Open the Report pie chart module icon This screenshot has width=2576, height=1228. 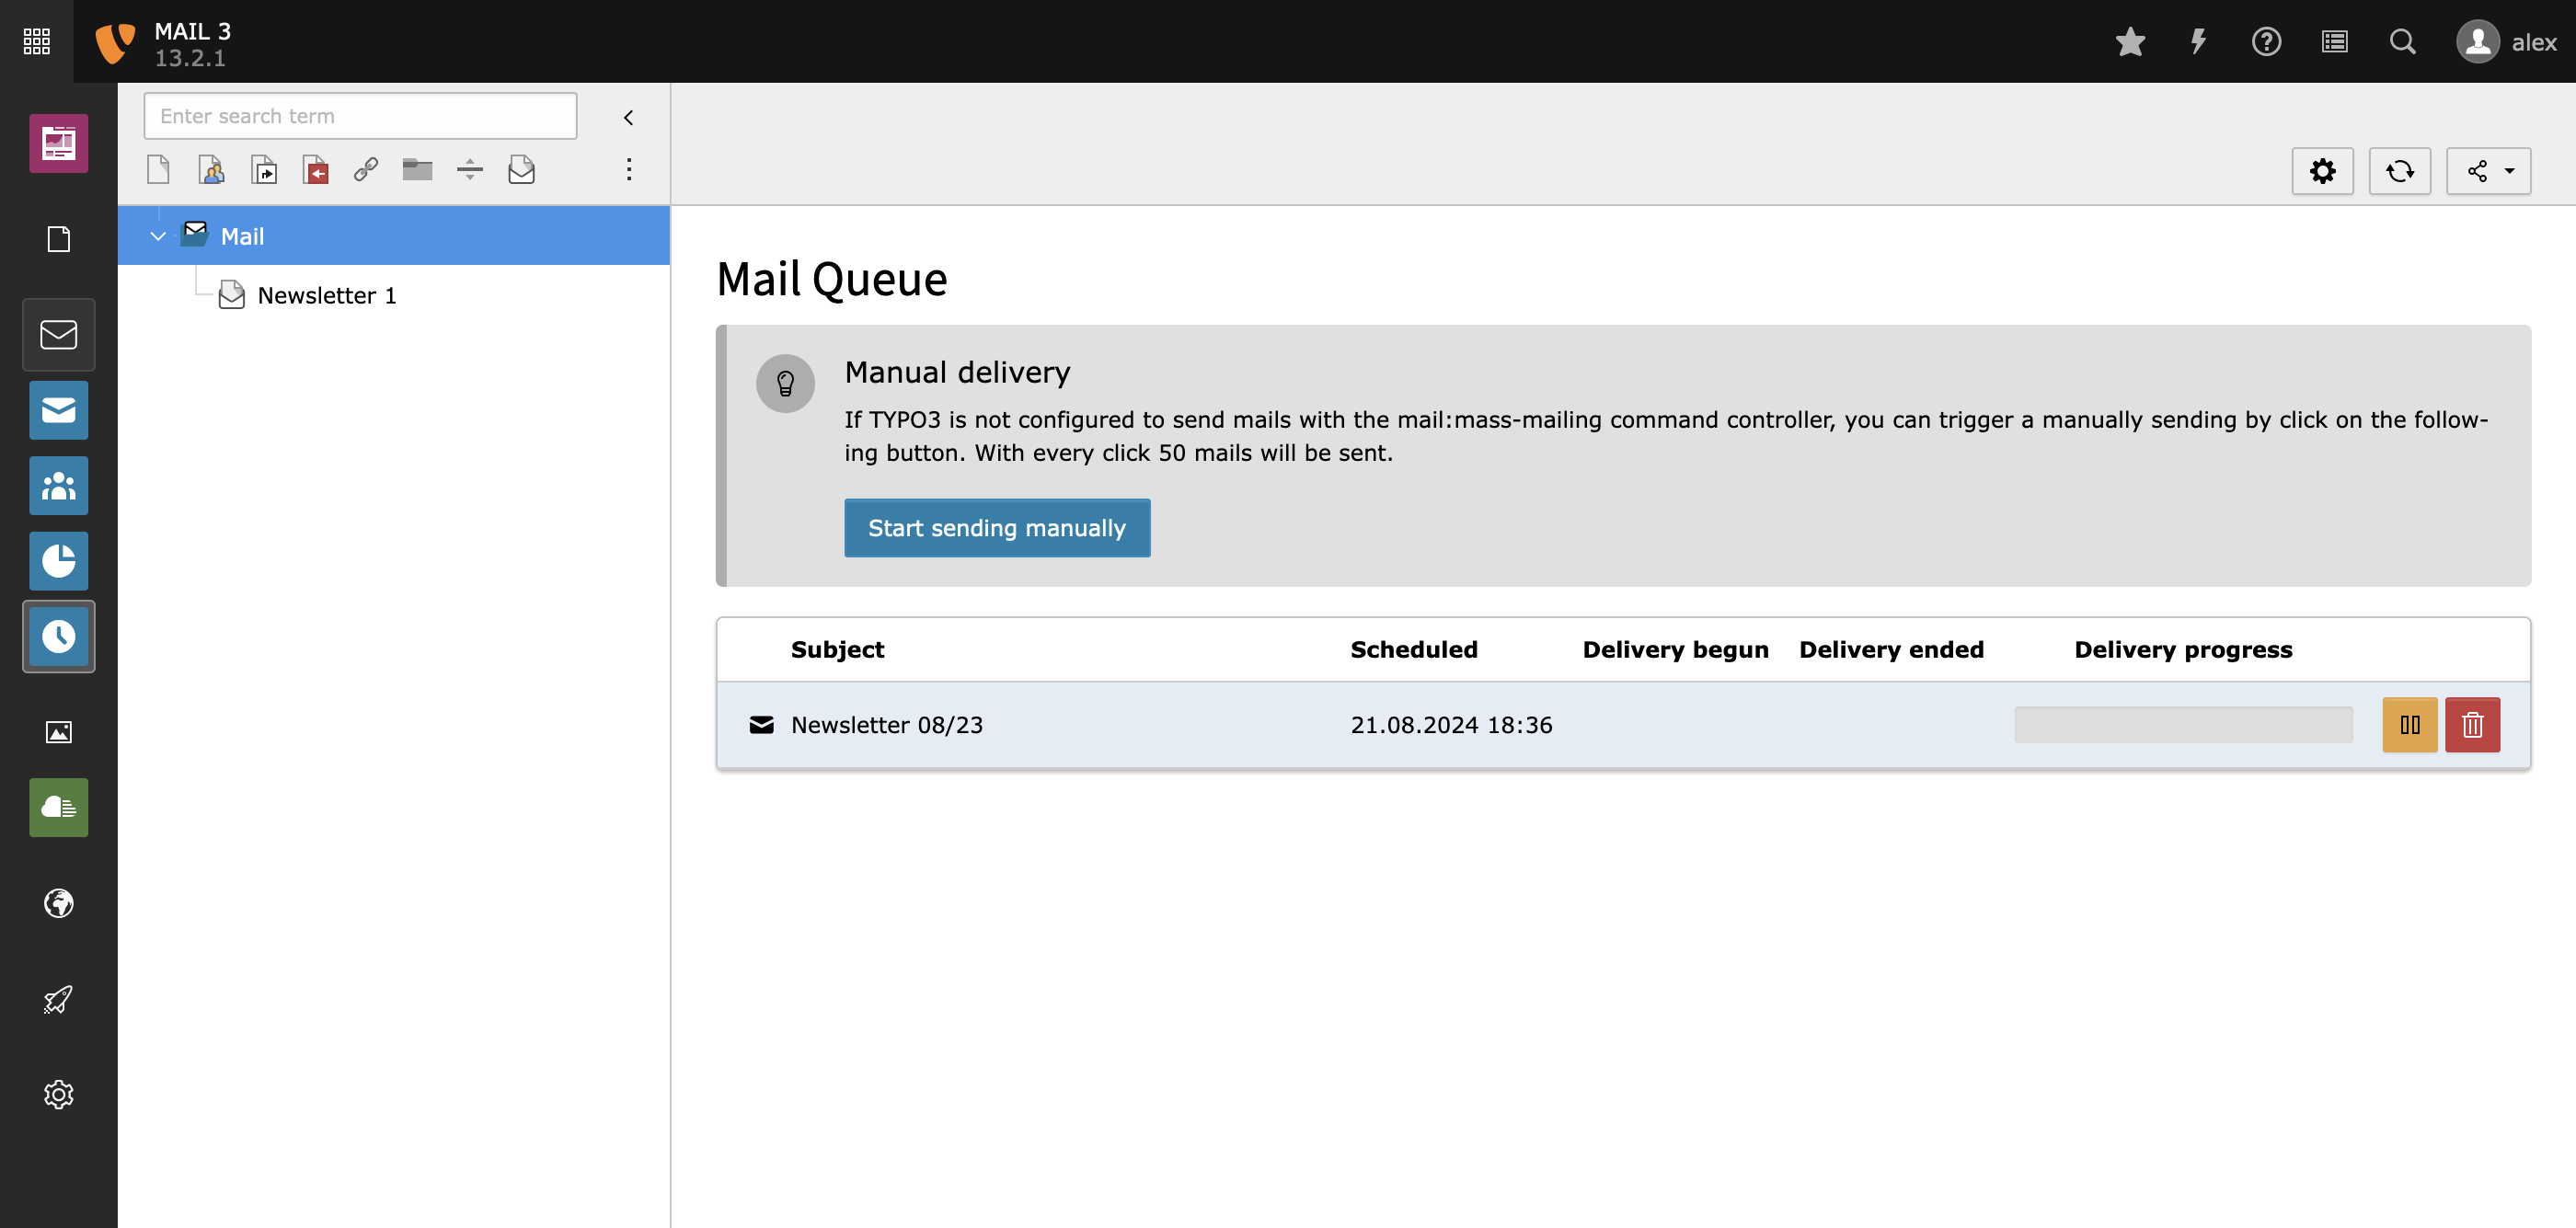[58, 561]
